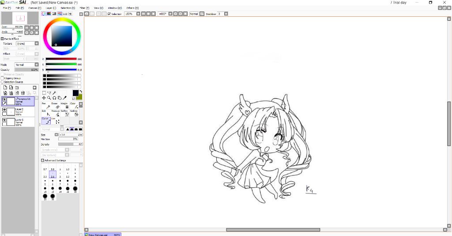452x236 pixels.
Task: Open the zoom percentage dropdown in the toolbar
Action: coord(138,14)
